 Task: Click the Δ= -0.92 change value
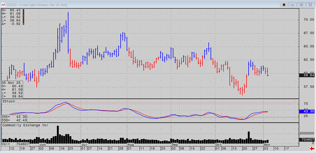click(11, 24)
